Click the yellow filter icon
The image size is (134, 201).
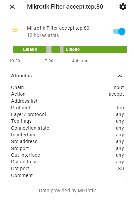15,31
